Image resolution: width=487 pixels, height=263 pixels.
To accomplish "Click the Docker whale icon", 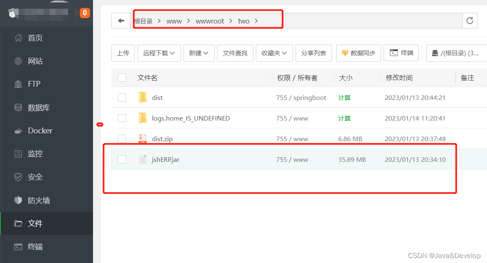I will click(x=18, y=130).
